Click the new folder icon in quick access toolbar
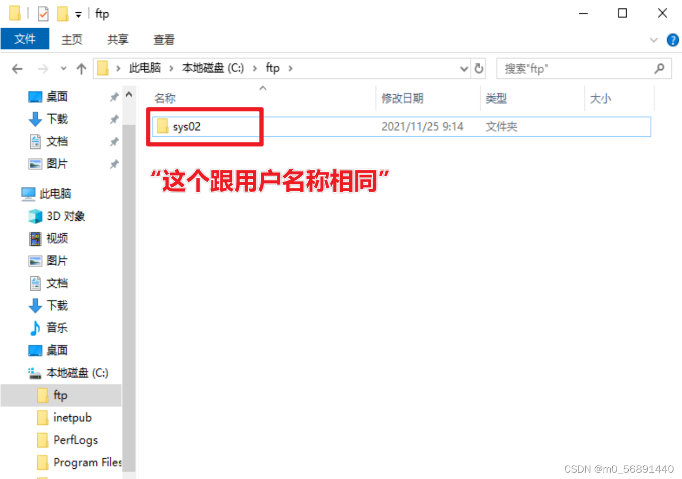Screen dimensions: 682x479 click(62, 13)
